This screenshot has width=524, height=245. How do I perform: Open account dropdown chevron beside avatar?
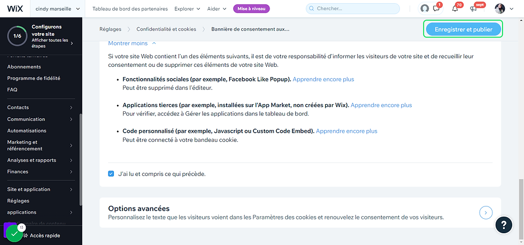pyautogui.click(x=511, y=9)
